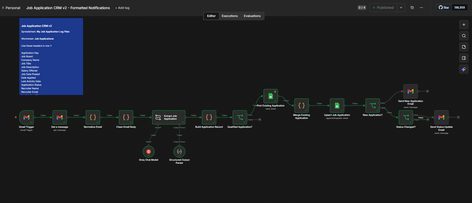Click the GitHub Star button
472x203 pixels.
[x=444, y=8]
